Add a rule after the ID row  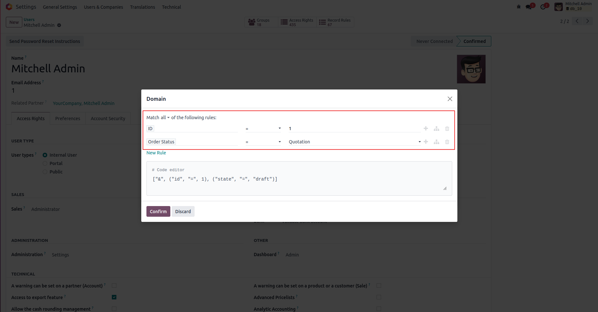(x=426, y=129)
